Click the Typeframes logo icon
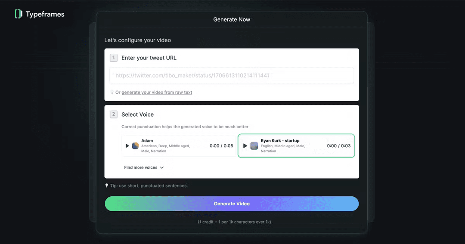The height and width of the screenshot is (244, 465). [19, 14]
